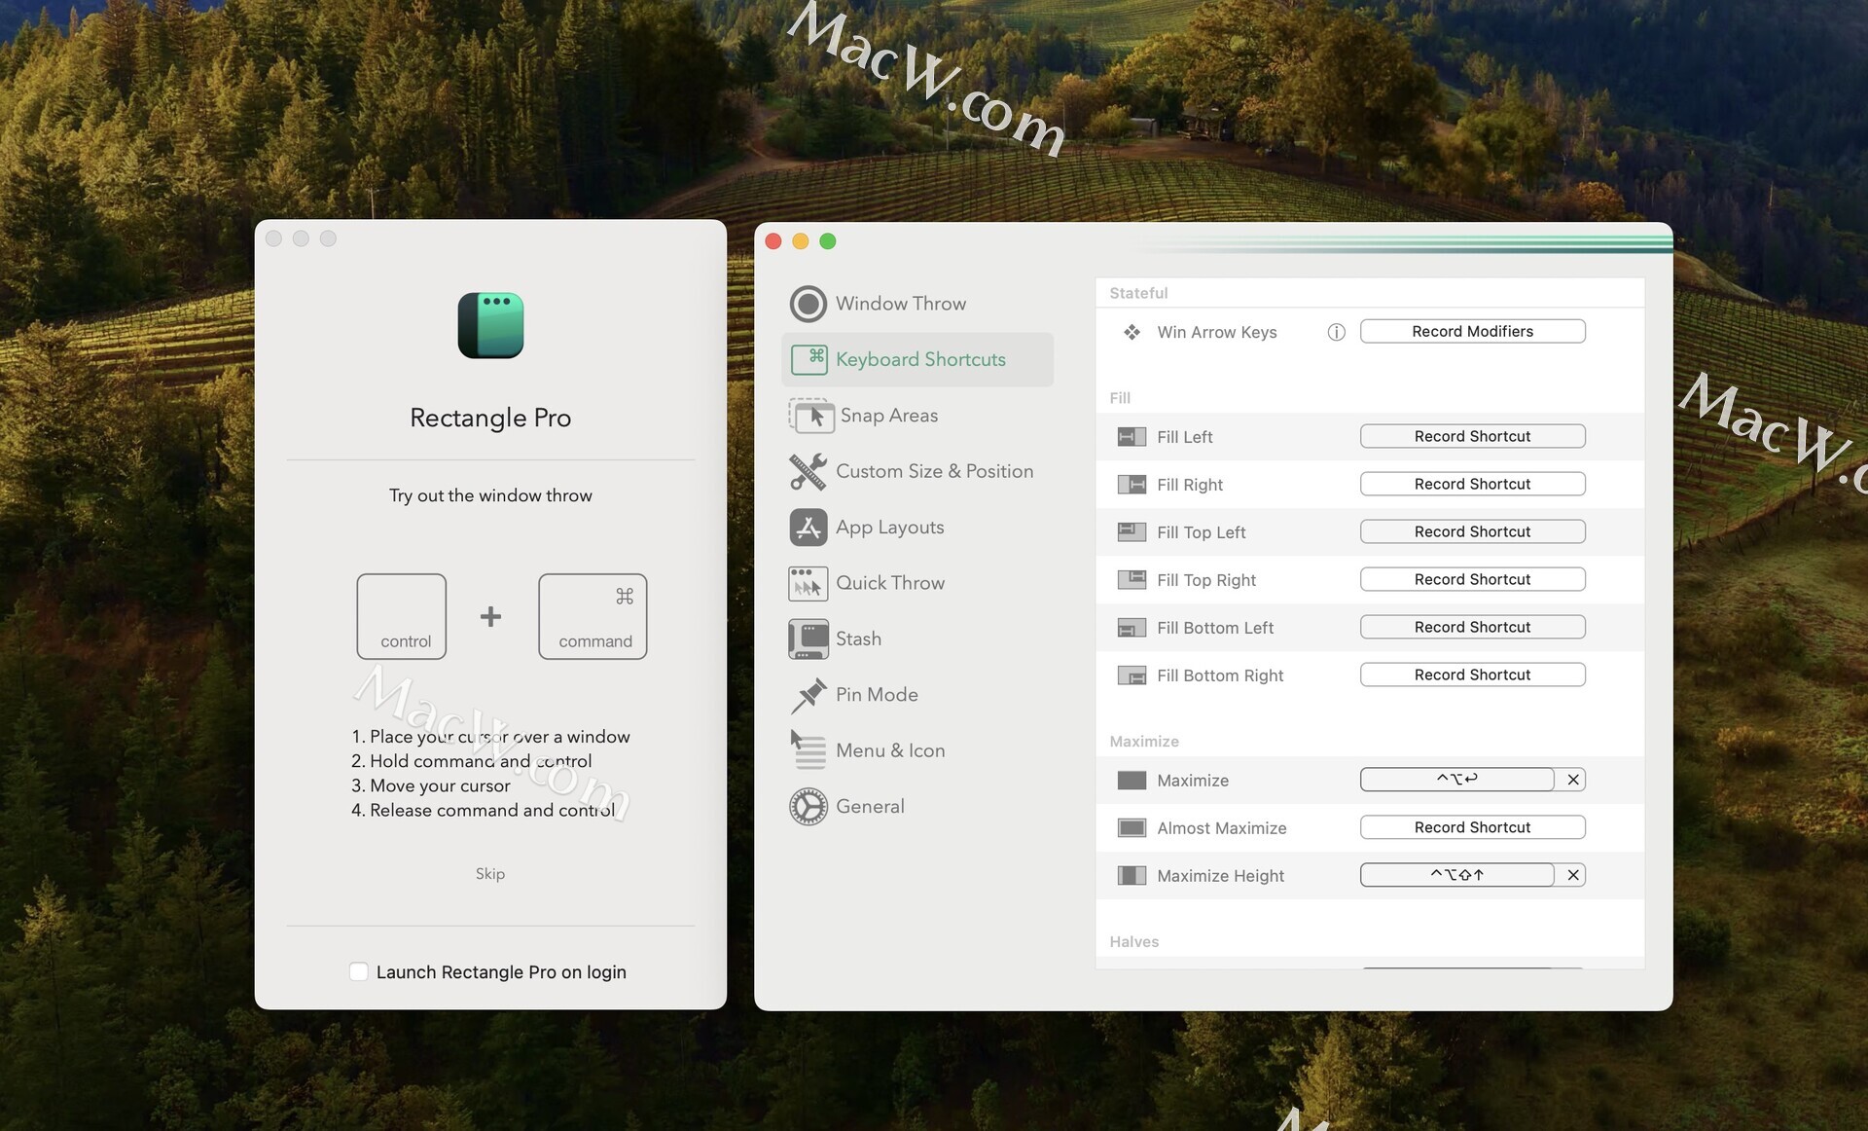Zoom the settings window with green button
This screenshot has width=1868, height=1131.
[x=828, y=241]
